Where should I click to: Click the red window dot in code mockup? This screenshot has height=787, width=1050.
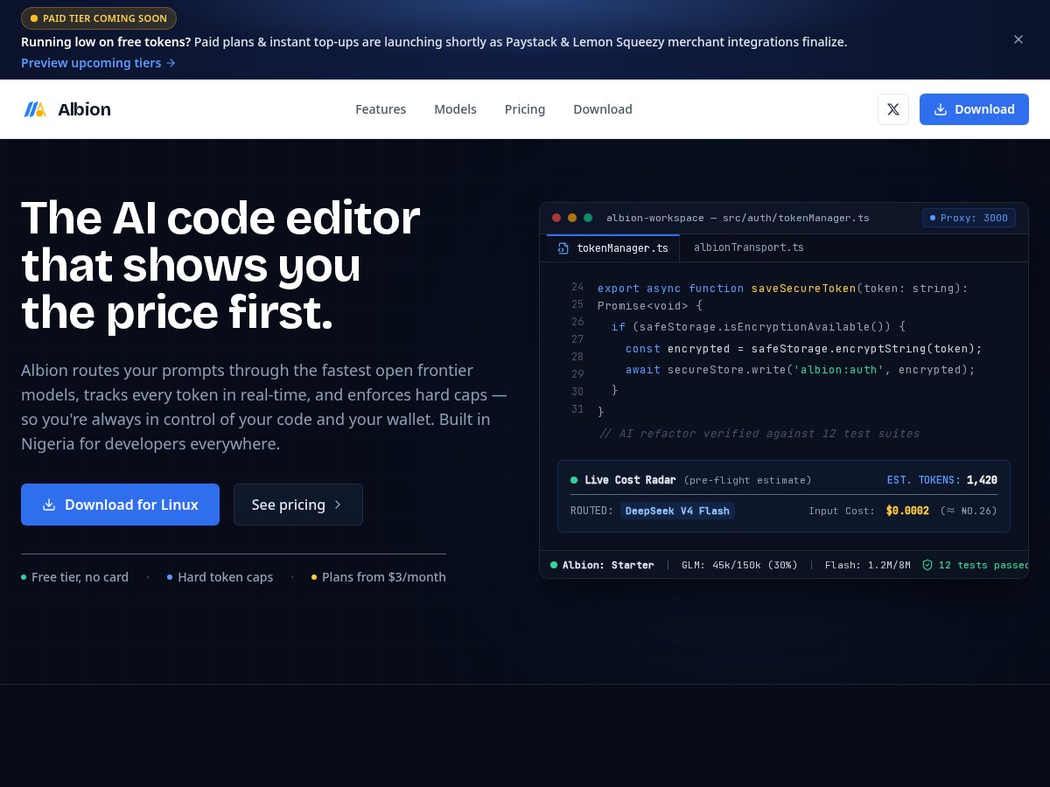click(x=556, y=218)
